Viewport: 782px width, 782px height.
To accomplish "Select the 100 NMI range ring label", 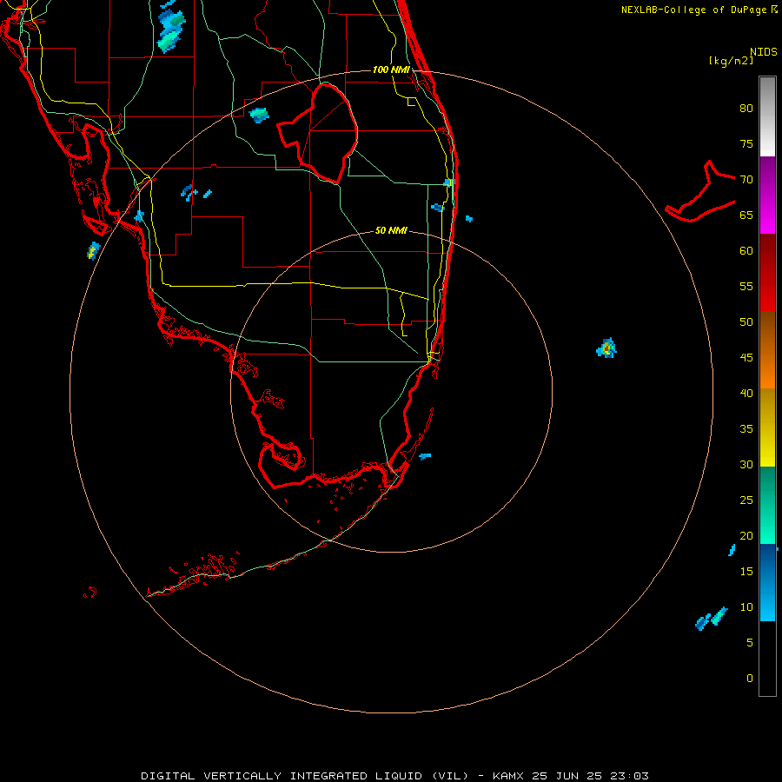I will [391, 70].
